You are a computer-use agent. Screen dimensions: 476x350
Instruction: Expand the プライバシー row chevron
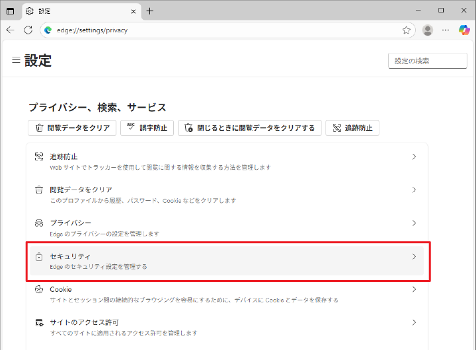414,223
